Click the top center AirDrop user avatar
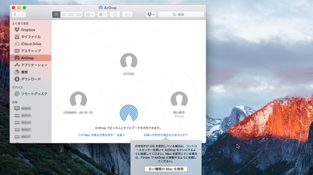This screenshot has height=175, width=313. [x=129, y=62]
